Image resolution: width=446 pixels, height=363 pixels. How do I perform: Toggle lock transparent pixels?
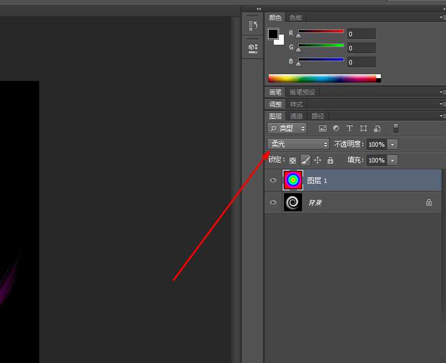tap(293, 160)
